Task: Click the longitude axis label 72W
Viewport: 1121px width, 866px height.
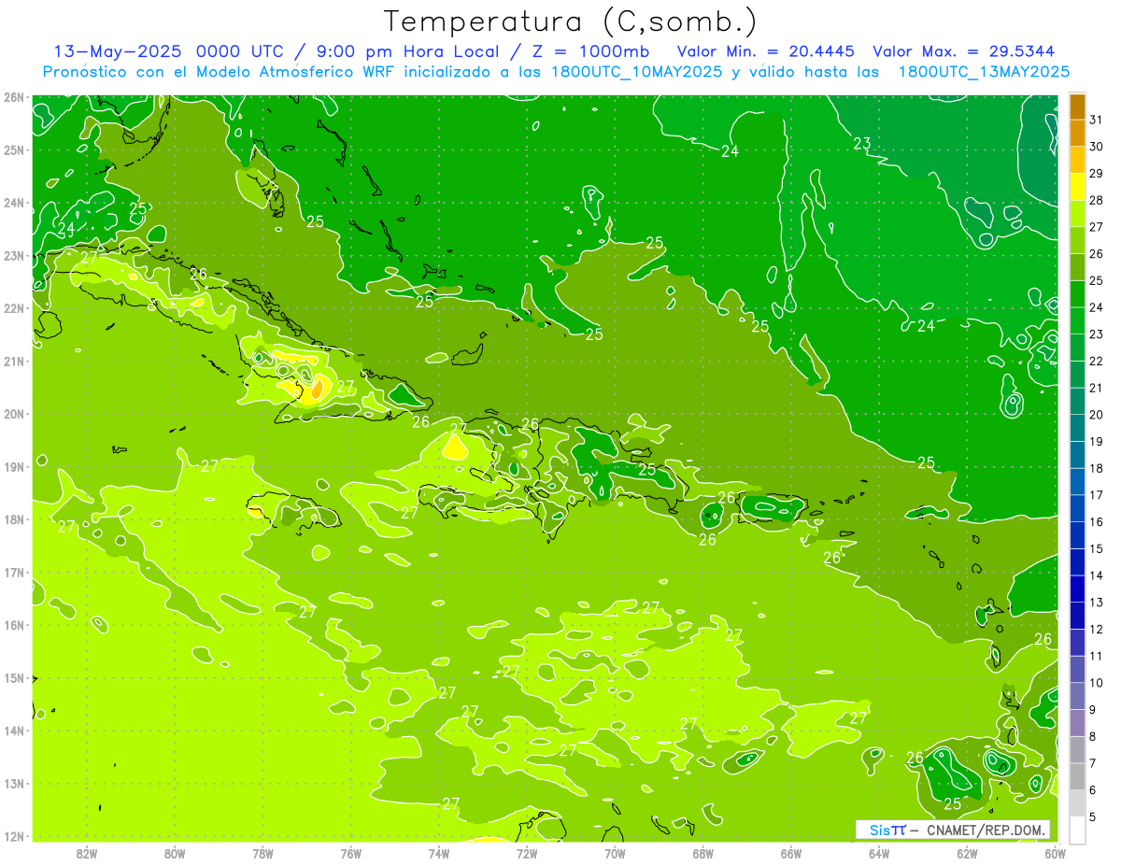Action: 527,852
